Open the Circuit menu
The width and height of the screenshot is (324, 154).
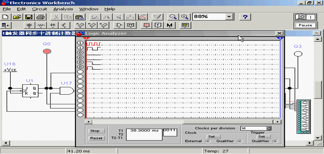coord(39,9)
